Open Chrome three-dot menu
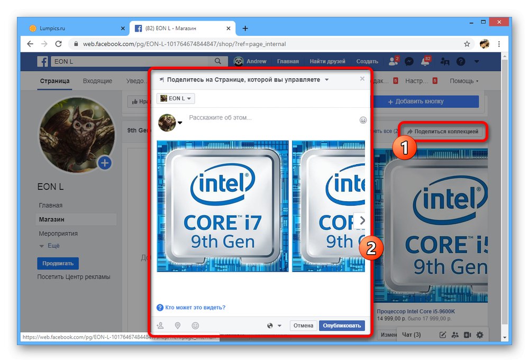 pos(499,44)
